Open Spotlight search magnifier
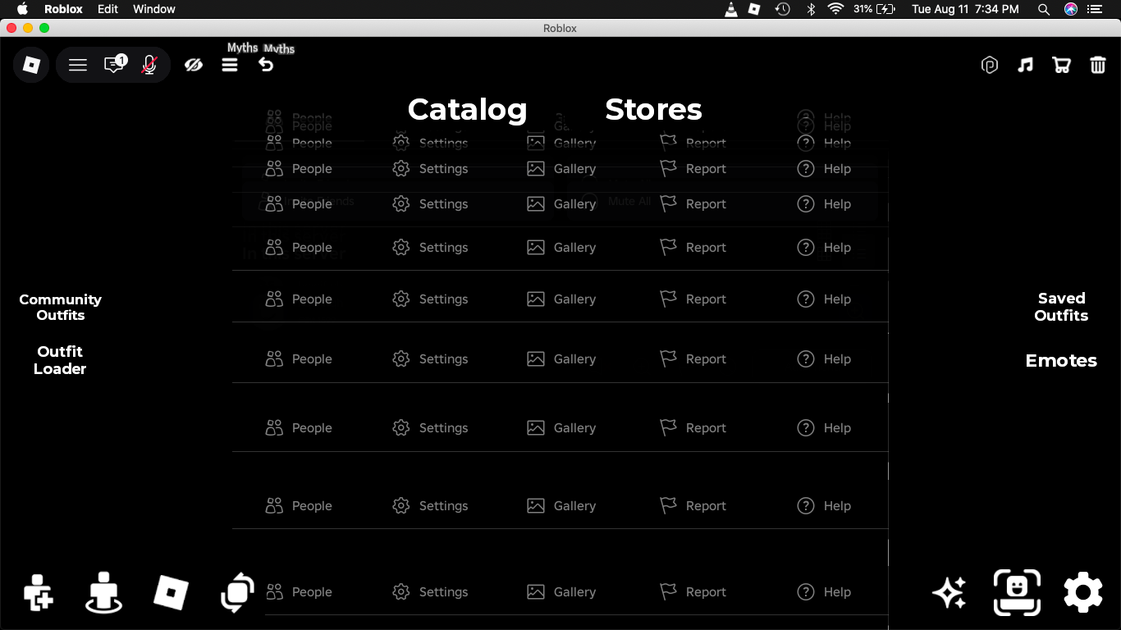The width and height of the screenshot is (1121, 630). click(1044, 9)
